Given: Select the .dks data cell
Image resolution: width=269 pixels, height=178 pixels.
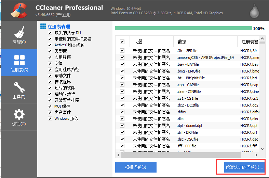Looking at the screenshot, I should pos(180,119).
